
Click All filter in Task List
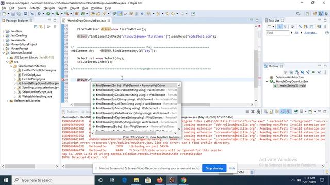coord(296,33)
